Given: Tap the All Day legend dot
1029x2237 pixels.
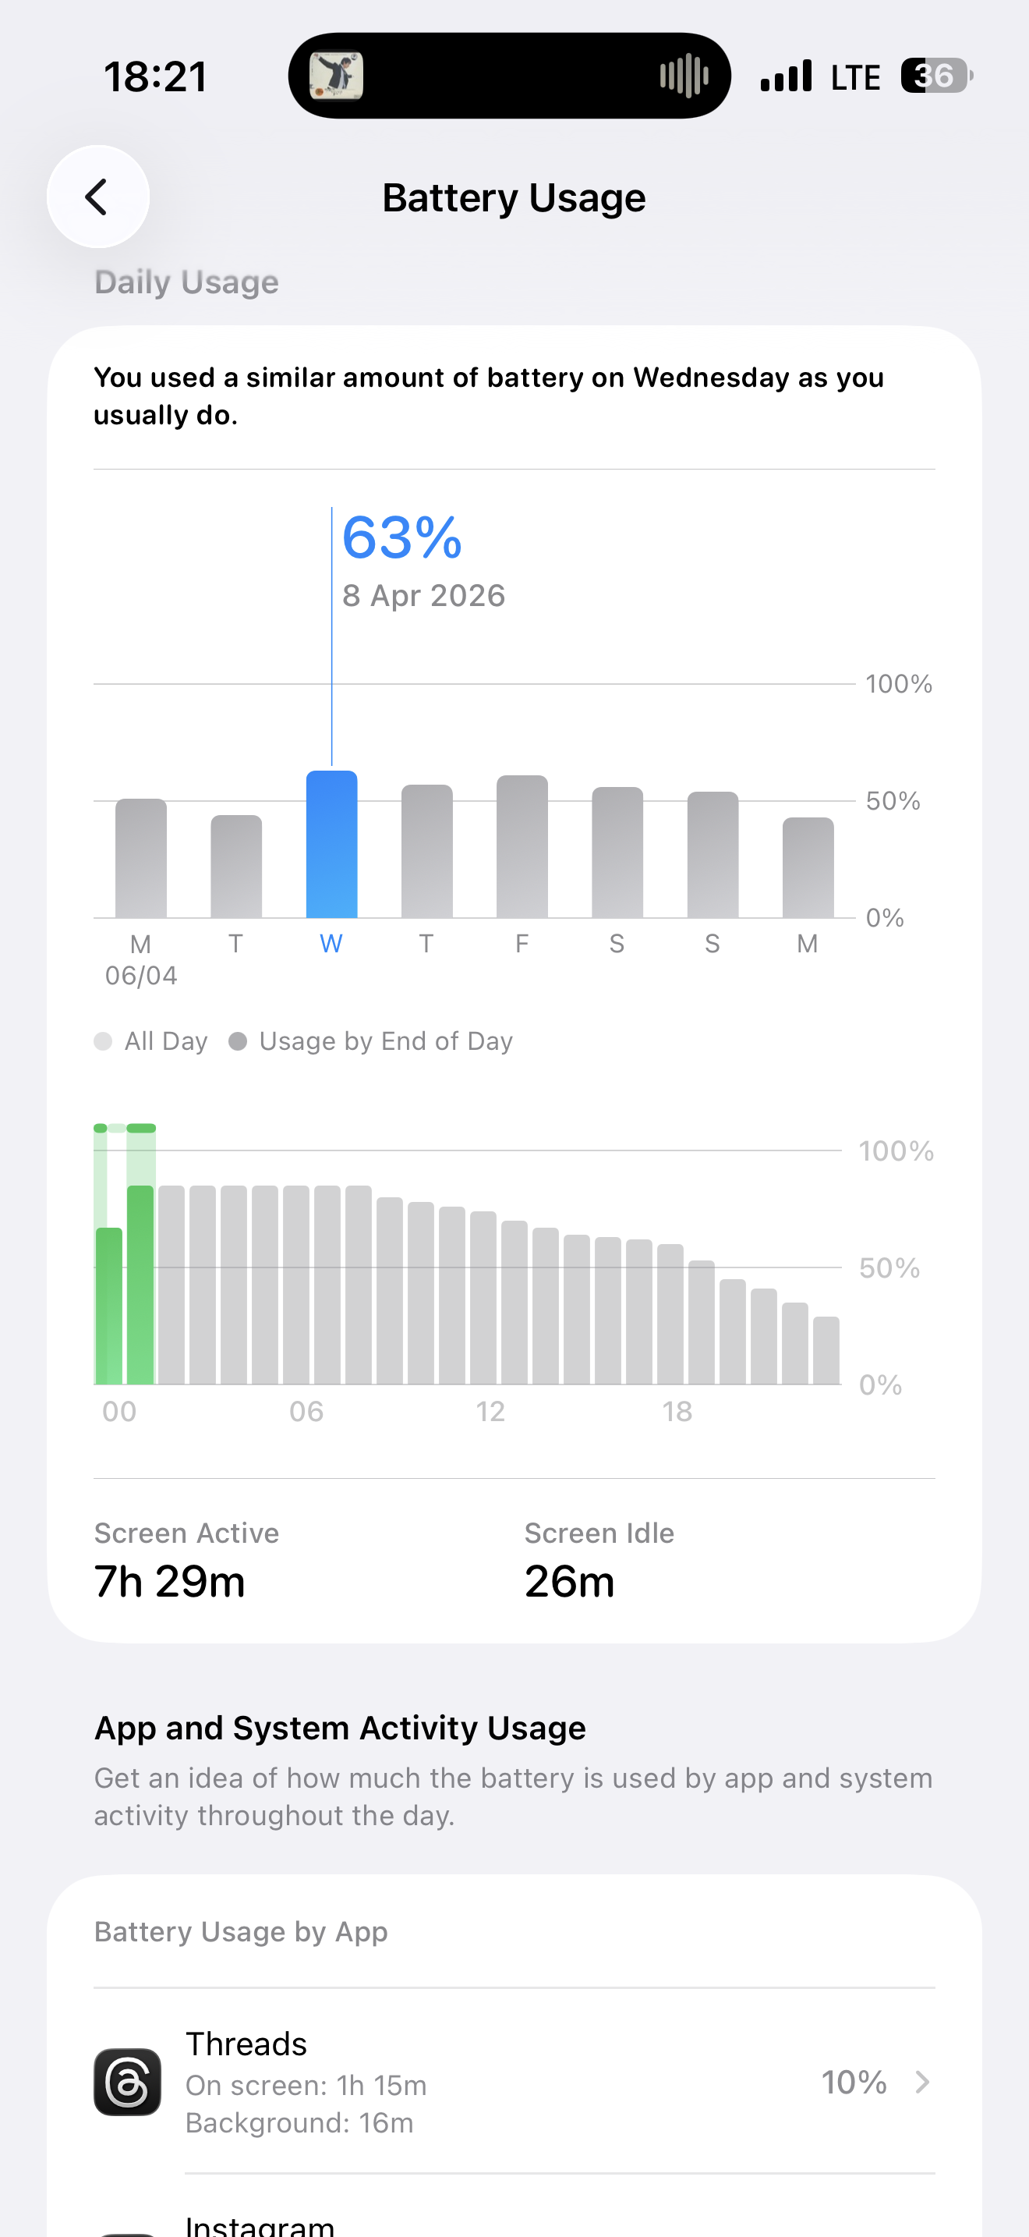Looking at the screenshot, I should pyautogui.click(x=103, y=1041).
